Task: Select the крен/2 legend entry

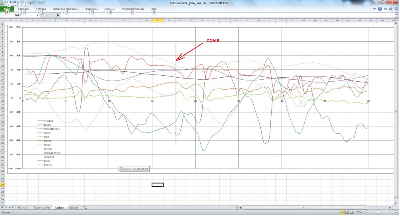Action: [x=44, y=133]
